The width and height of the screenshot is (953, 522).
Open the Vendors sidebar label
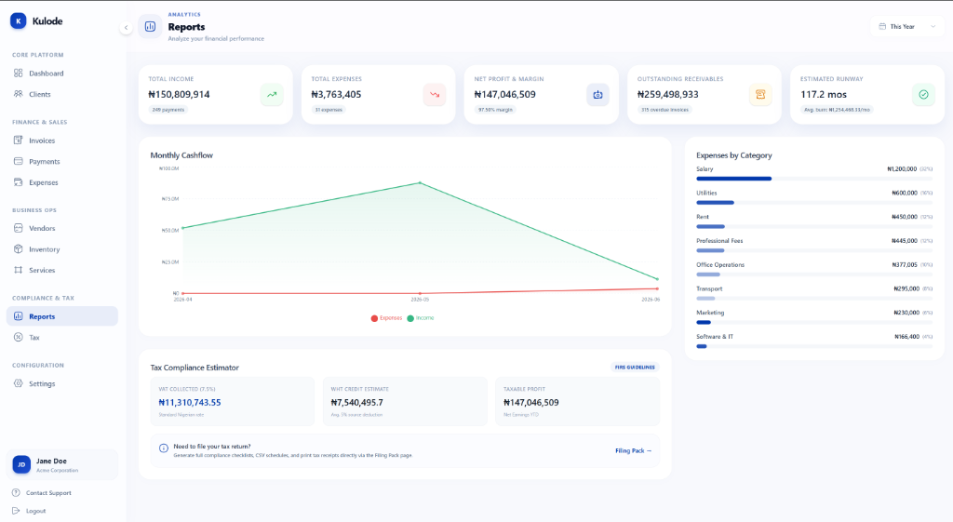click(42, 229)
